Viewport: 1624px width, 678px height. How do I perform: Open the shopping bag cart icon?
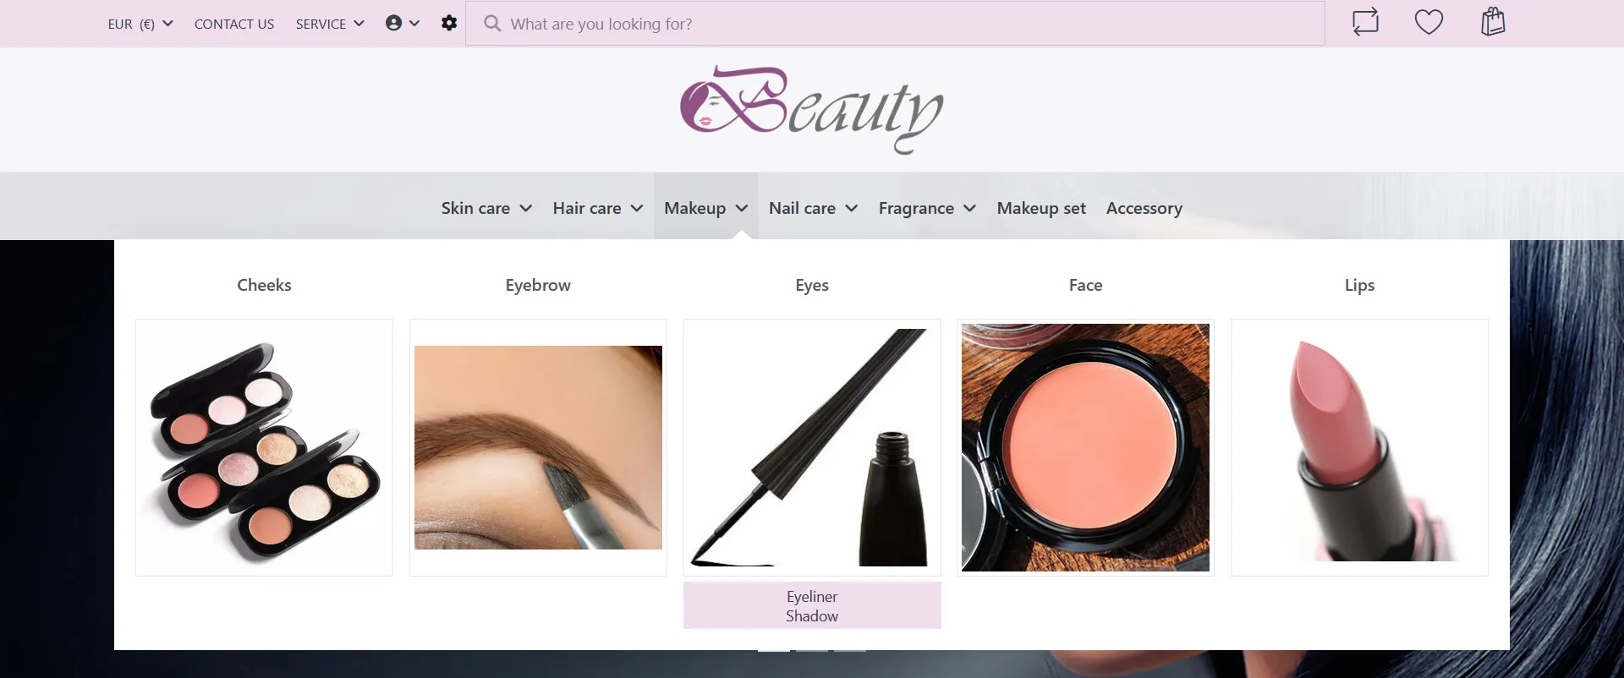[1493, 22]
